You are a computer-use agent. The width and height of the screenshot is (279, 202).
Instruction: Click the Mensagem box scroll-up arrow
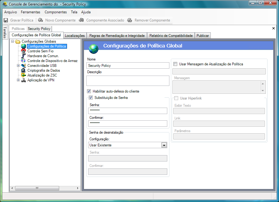[x=263, y=83]
